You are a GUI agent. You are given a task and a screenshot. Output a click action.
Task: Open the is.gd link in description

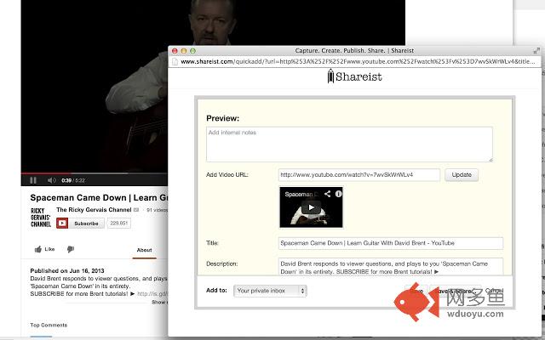pos(152,293)
